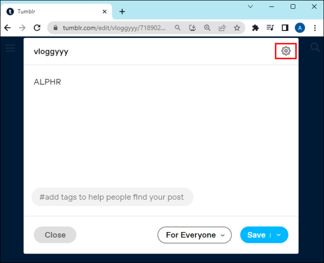
Task: Open a new tab with the plus button
Action: (122, 12)
